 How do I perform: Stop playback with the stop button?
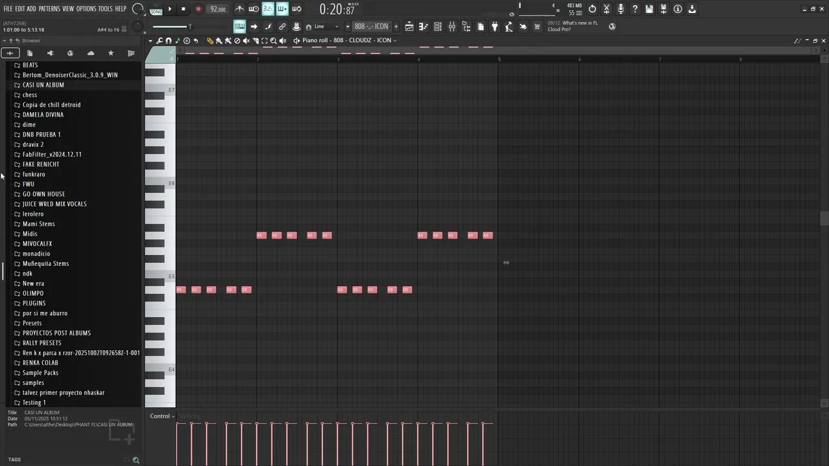pos(183,9)
